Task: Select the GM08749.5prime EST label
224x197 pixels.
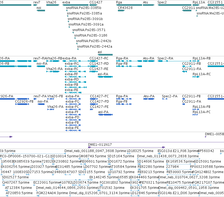Action: [x=92, y=156]
